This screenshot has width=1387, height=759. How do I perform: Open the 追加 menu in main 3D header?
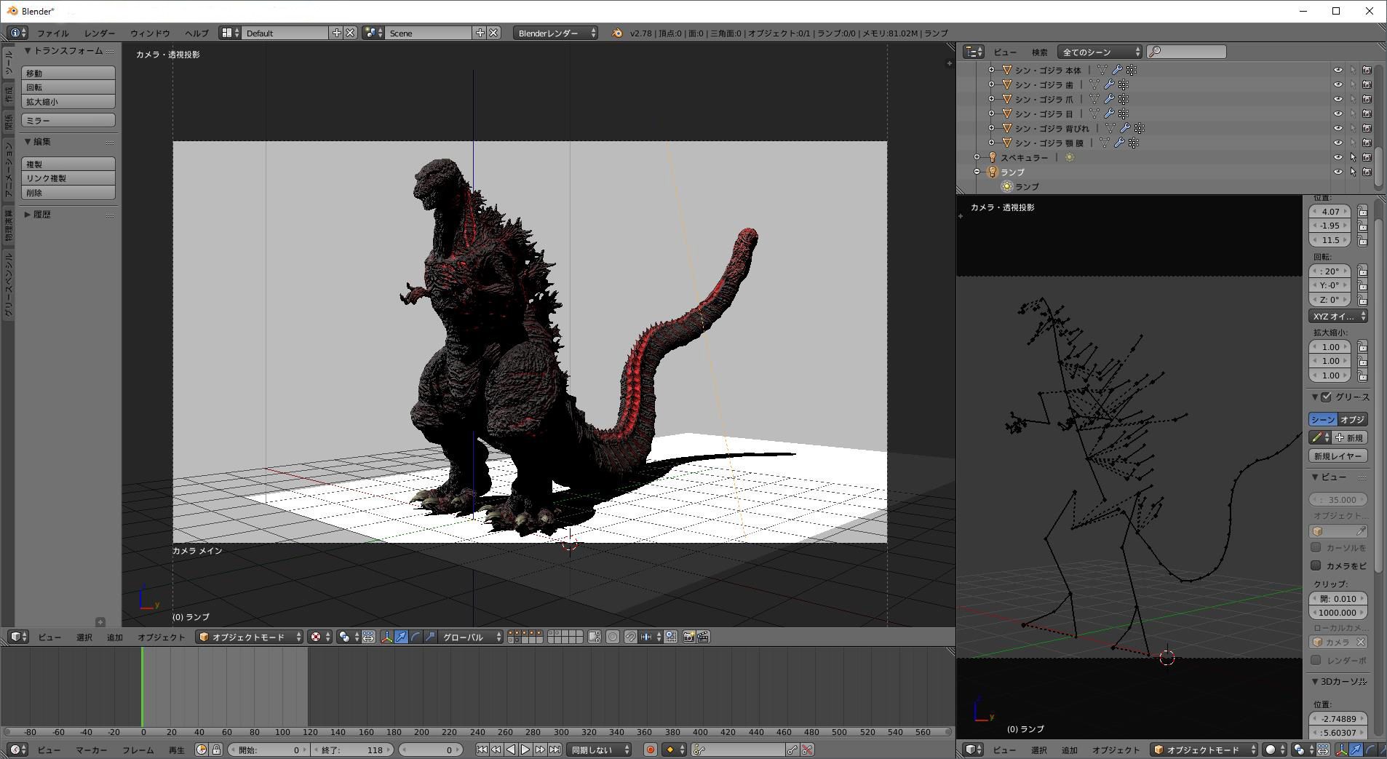click(x=115, y=637)
